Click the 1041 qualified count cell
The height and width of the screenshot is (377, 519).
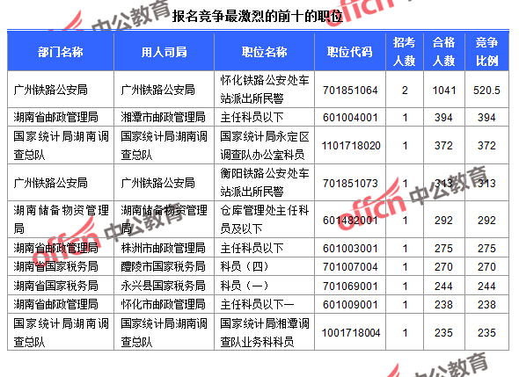tap(444, 90)
